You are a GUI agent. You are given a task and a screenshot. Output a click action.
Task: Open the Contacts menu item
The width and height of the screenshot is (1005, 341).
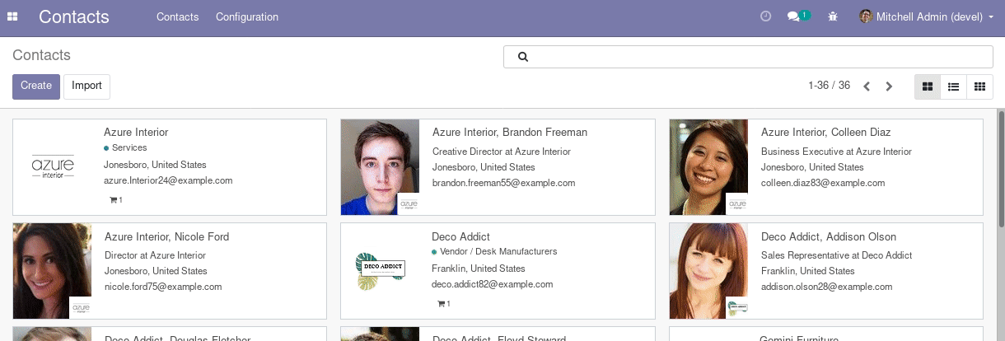(x=178, y=16)
